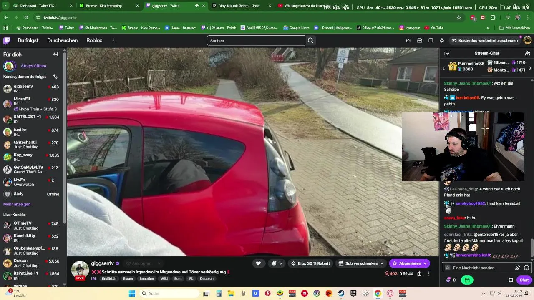Open the notification bell dropdown arrow

pos(281,263)
